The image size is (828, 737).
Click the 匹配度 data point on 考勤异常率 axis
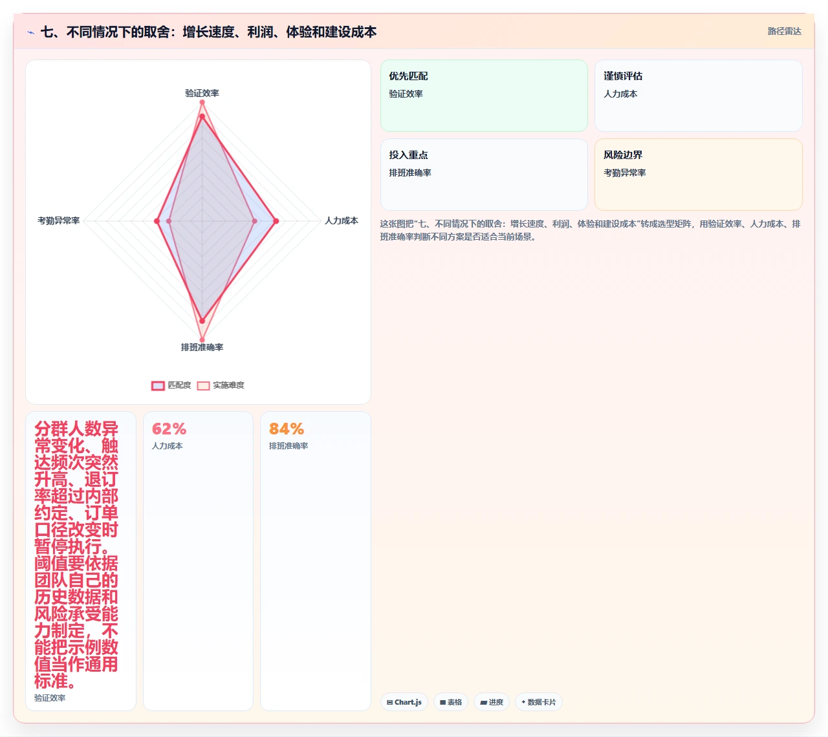pos(157,221)
